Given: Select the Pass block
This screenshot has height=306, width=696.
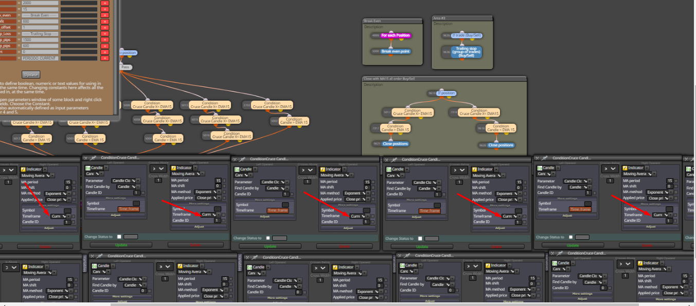Looking at the screenshot, I should (x=126, y=67).
